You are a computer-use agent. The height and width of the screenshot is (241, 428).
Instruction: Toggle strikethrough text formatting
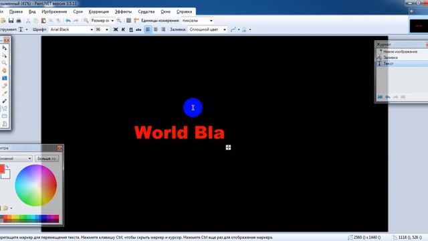(138, 29)
